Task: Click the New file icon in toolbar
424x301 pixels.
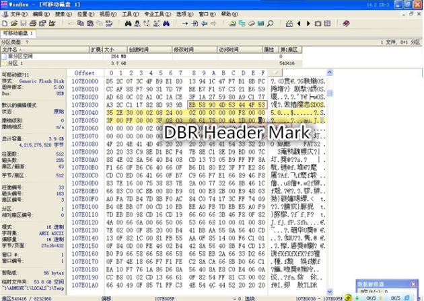Action: 5,23
